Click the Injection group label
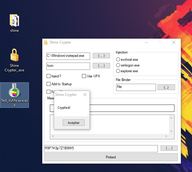 coord(122,52)
